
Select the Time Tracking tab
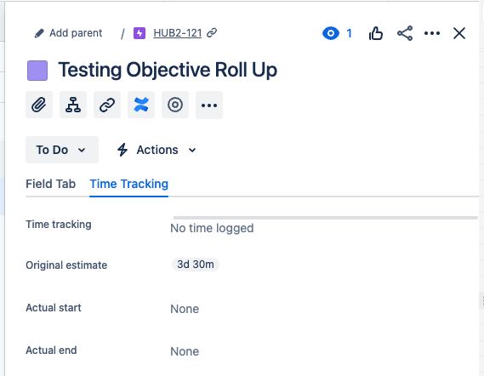click(x=128, y=184)
